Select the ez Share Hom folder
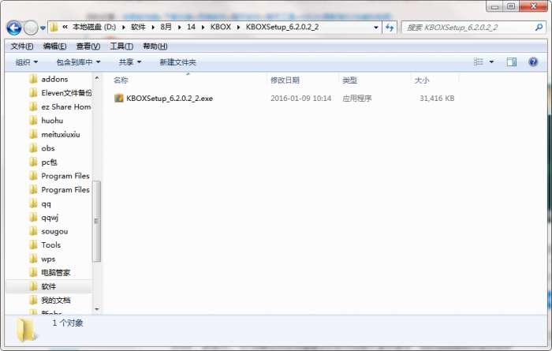 (65, 106)
